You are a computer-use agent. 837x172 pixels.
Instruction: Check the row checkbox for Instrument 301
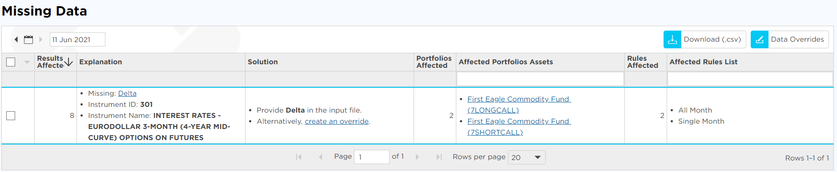(x=11, y=116)
